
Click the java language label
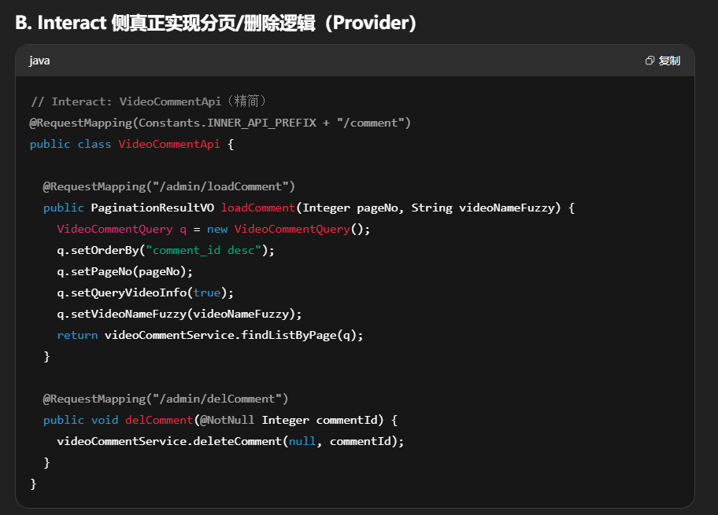tap(39, 61)
